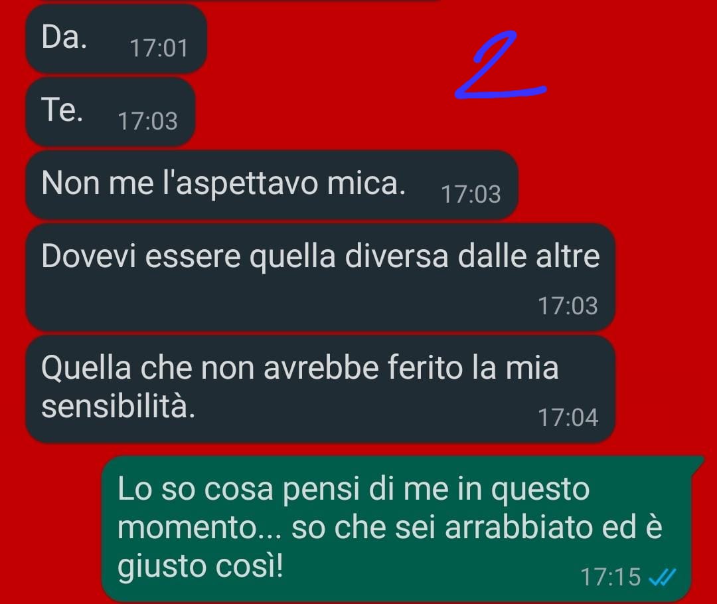This screenshot has width=717, height=604.
Task: Tap the blue double-check read receipt
Action: [662, 577]
